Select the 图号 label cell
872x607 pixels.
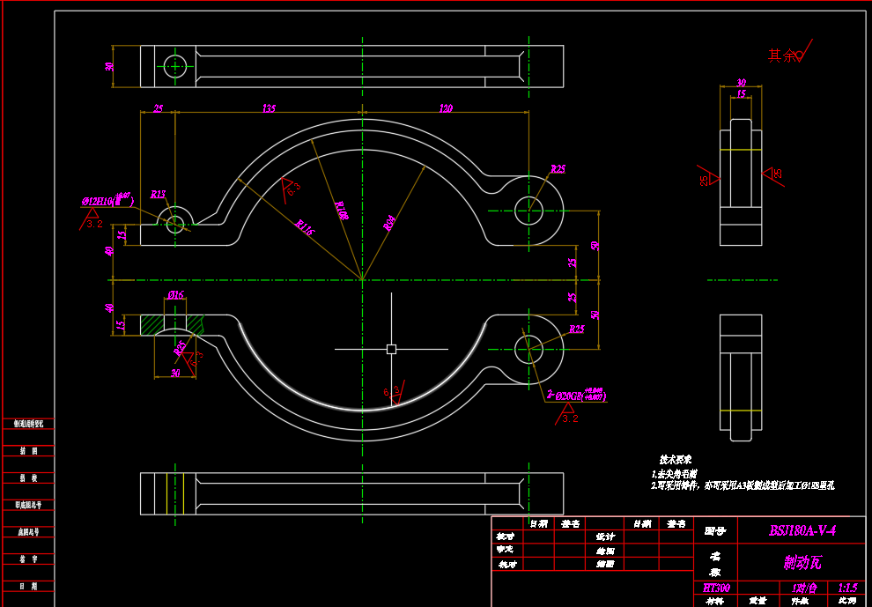(715, 531)
